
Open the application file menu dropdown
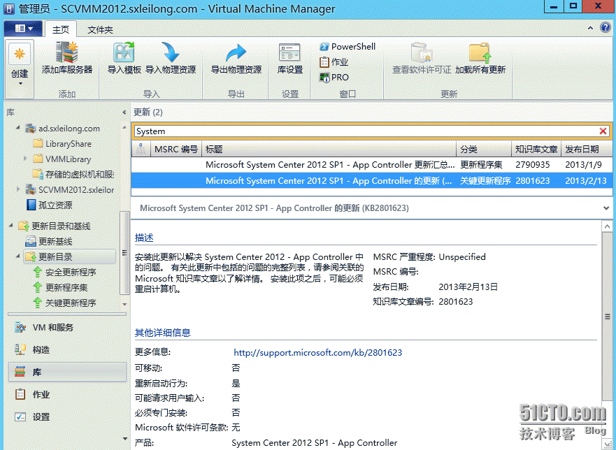[x=23, y=28]
